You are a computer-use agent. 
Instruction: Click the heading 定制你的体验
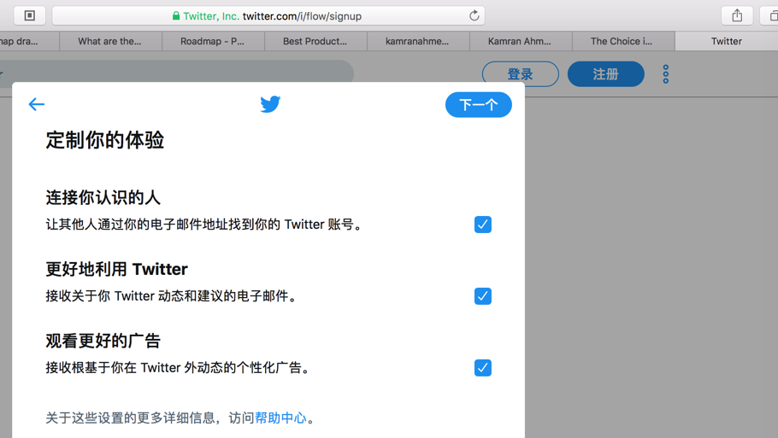coord(104,140)
